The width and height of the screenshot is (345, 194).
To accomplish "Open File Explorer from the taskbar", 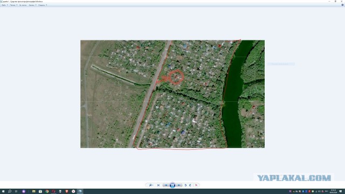I will click(x=33, y=191).
